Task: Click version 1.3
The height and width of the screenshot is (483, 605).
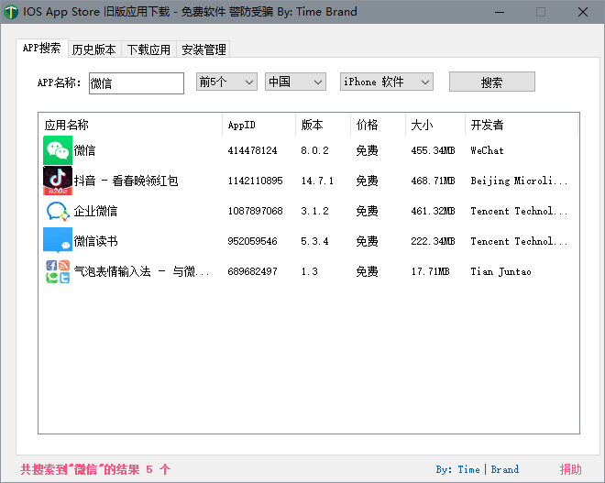Action: point(310,271)
